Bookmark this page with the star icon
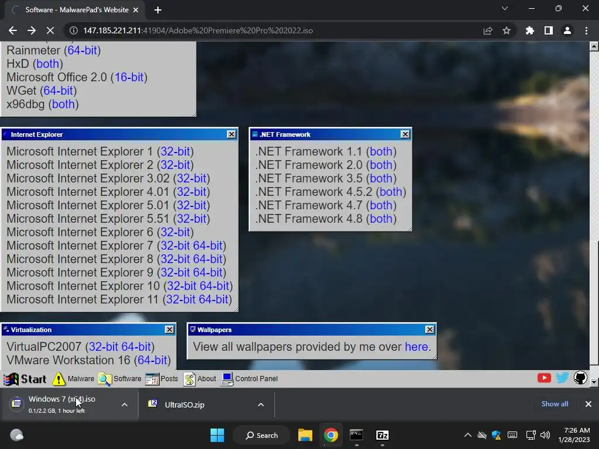599x449 pixels. (506, 30)
